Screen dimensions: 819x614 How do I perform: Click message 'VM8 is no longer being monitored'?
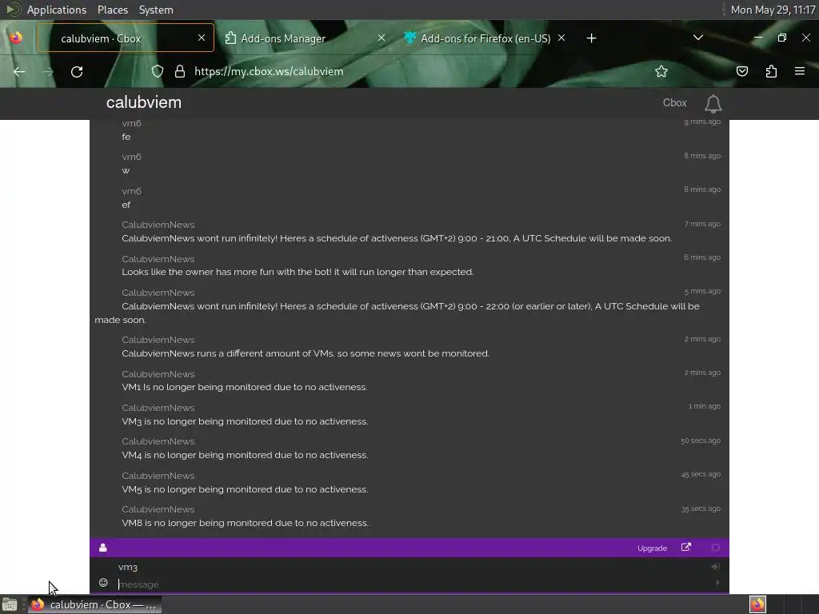(245, 523)
